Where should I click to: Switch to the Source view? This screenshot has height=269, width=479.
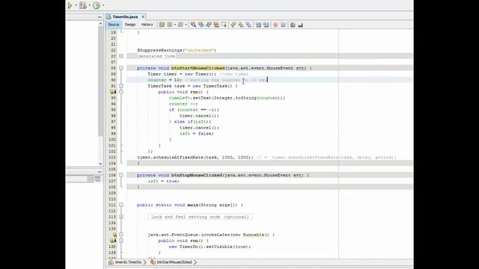coord(113,25)
